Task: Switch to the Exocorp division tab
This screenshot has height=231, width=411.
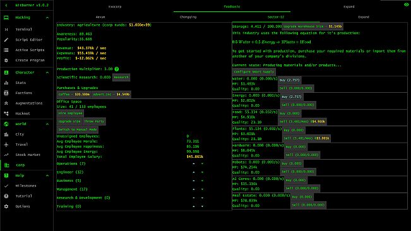Action: pyautogui.click(x=115, y=6)
